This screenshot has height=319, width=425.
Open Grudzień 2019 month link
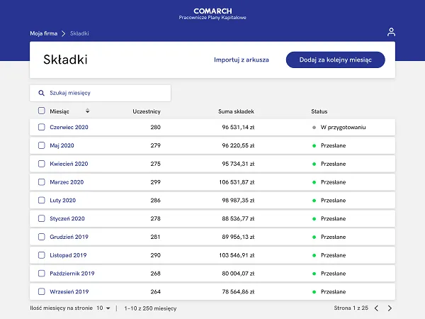click(x=69, y=237)
